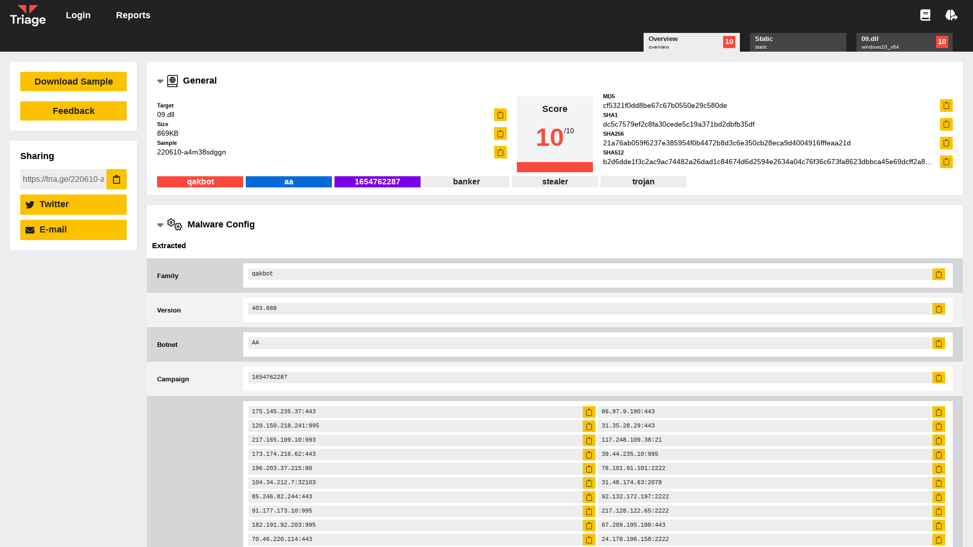This screenshot has height=547, width=973.
Task: Copy IP address 175.145.235.37:443
Action: coord(589,412)
